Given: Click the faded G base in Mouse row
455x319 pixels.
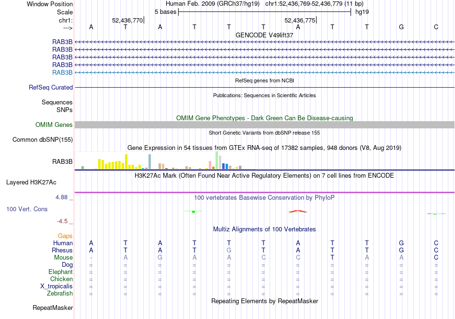Looking at the screenshot, I should [160, 258].
